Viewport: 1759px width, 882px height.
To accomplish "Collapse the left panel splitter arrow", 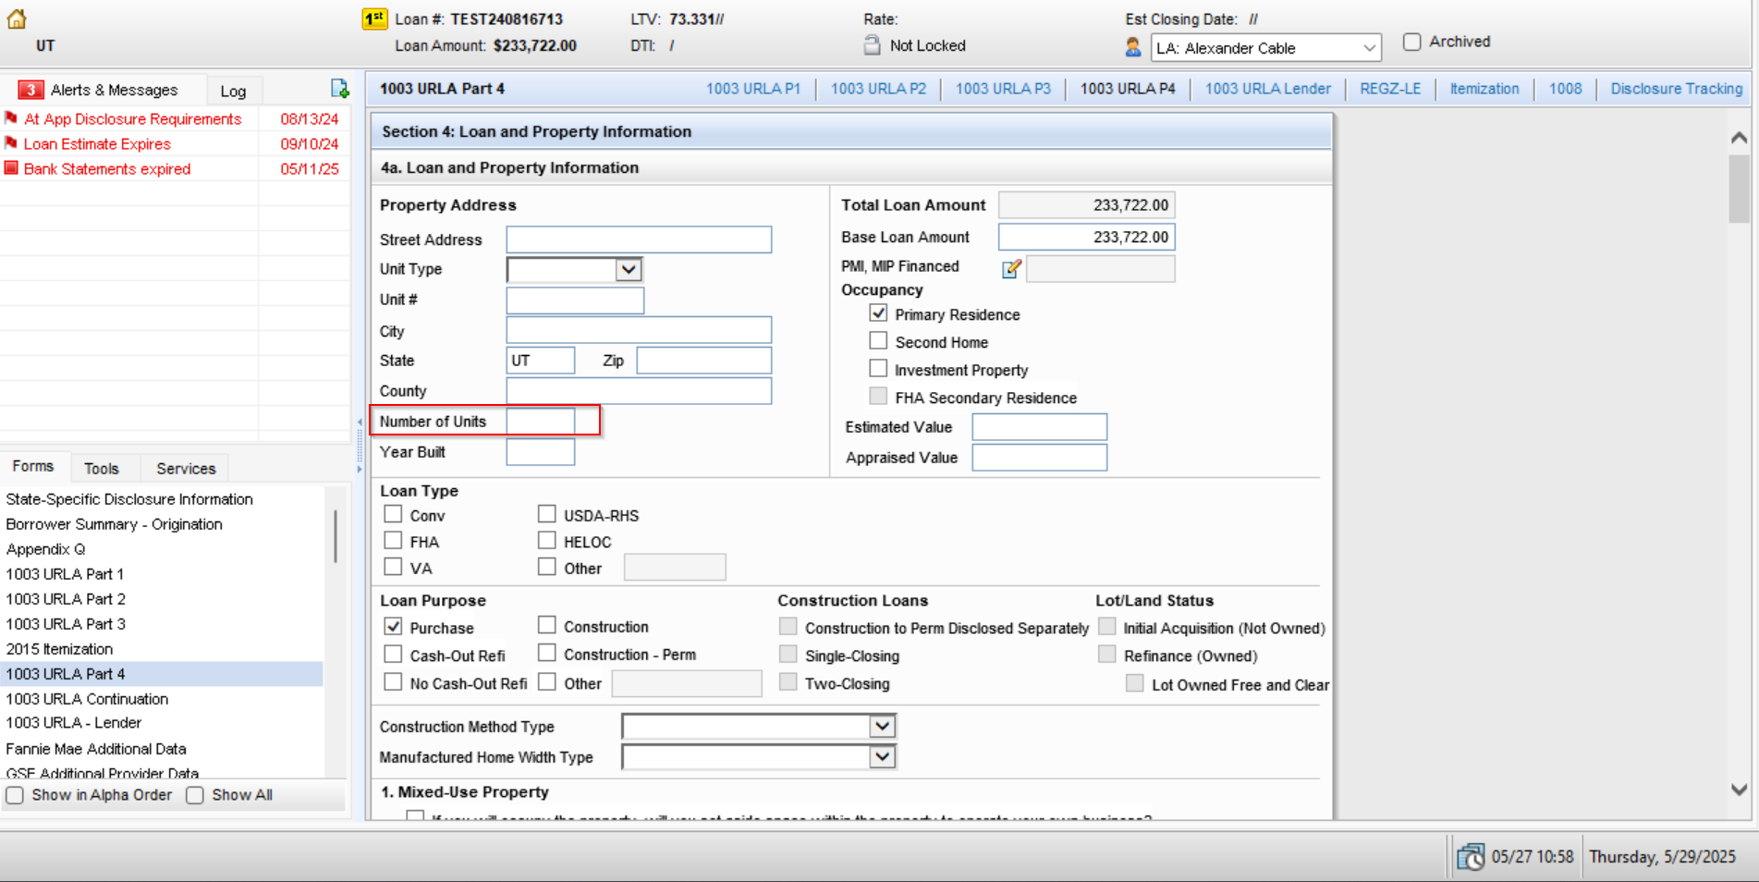I will tap(360, 423).
